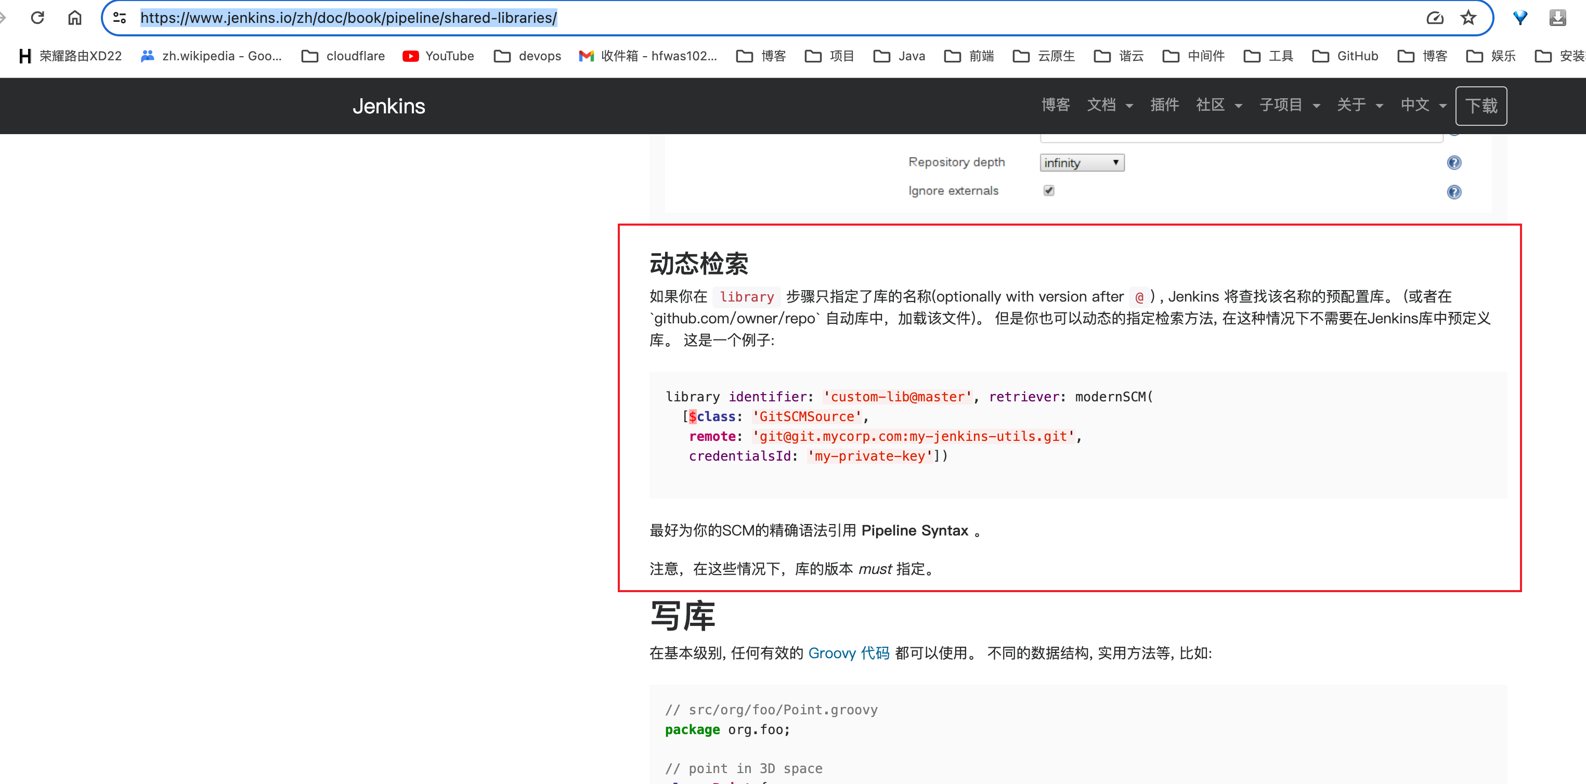Screen dimensions: 1586x784
Task: Click the src/org/foo/Point.groovy comment
Action: pos(772,710)
